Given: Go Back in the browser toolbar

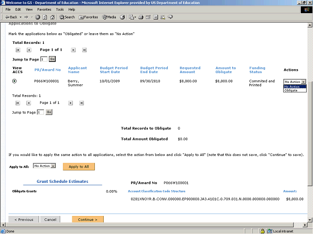Looking at the screenshot, I should tap(11, 17).
